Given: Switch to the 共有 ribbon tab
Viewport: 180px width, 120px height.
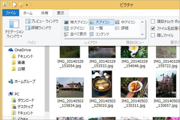Looking at the screenshot, I should 44,13.
